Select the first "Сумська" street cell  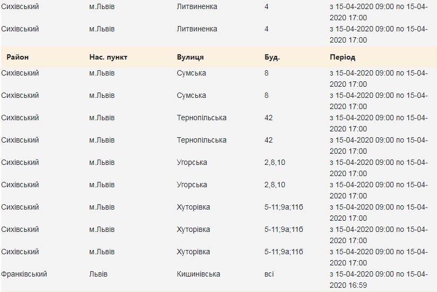coord(191,73)
